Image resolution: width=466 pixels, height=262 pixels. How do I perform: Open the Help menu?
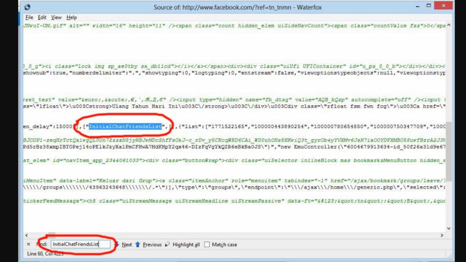point(72,17)
